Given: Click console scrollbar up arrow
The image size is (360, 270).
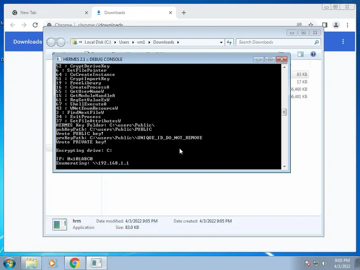Looking at the screenshot, I should point(284,67).
